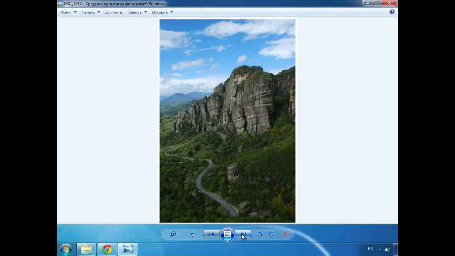Fit image to actual size icon

[x=193, y=234]
